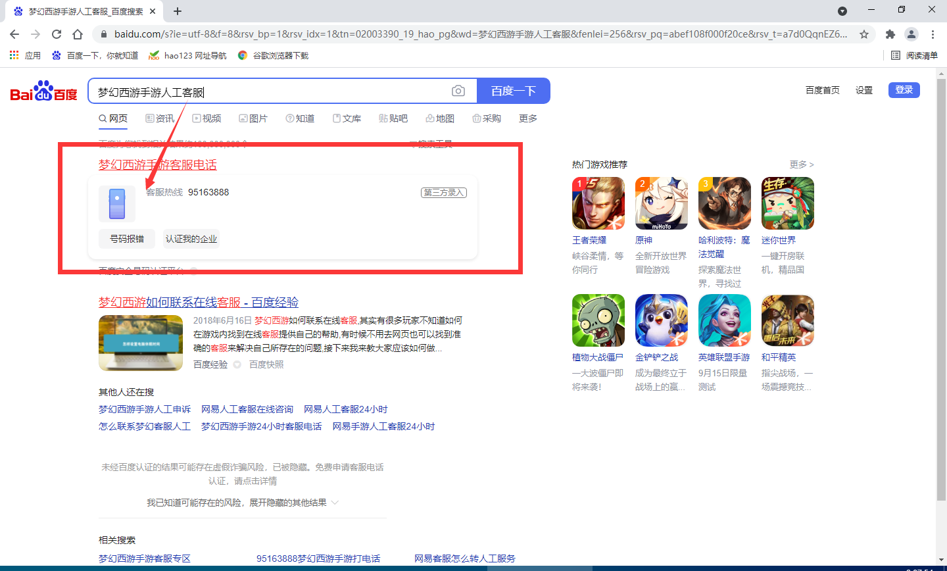
Task: Open the 应用 apps bookmark
Action: click(x=25, y=55)
